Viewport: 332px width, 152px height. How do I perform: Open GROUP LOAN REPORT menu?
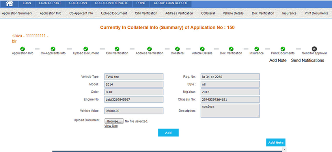tap(171, 3)
